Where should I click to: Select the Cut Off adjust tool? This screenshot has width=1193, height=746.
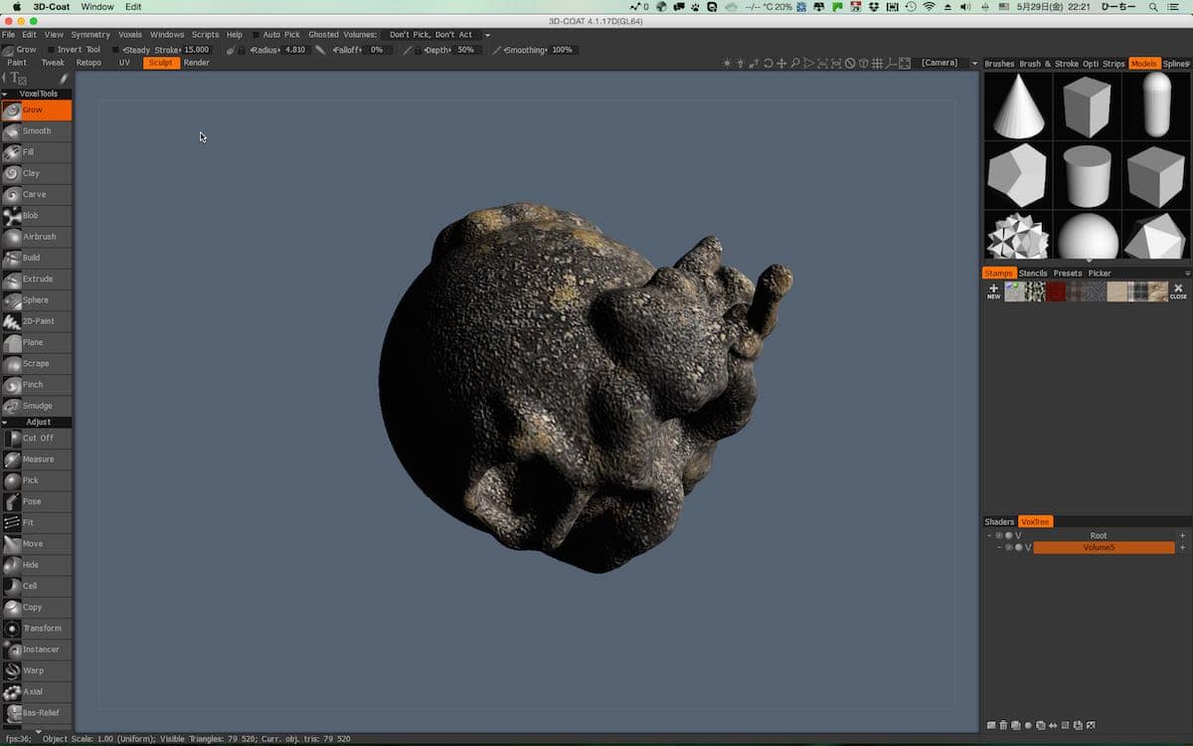(x=38, y=438)
